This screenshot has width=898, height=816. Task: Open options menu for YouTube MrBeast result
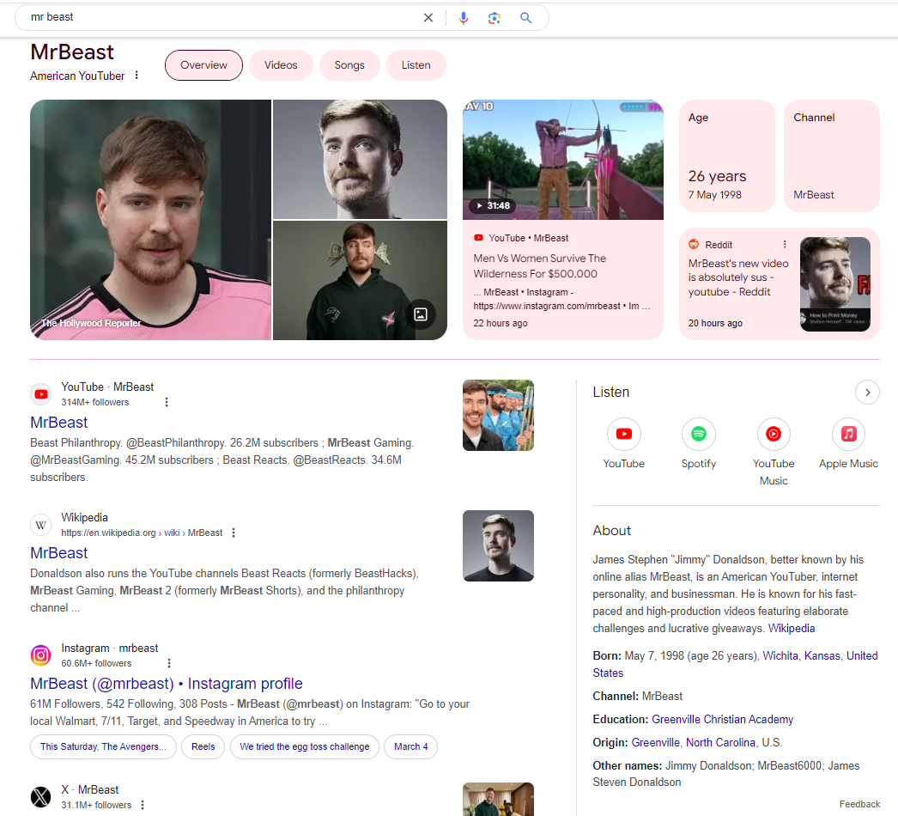click(x=167, y=402)
